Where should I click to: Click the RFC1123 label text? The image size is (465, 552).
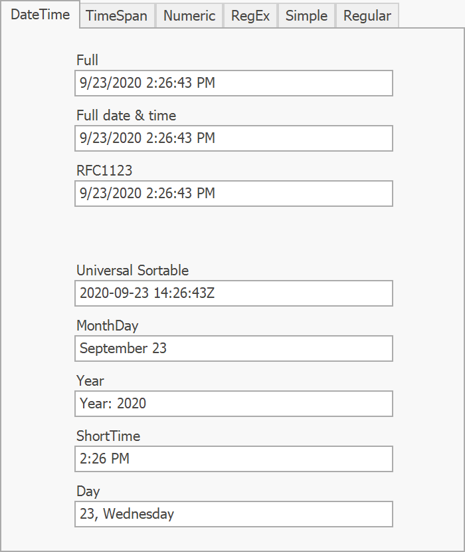(x=104, y=171)
